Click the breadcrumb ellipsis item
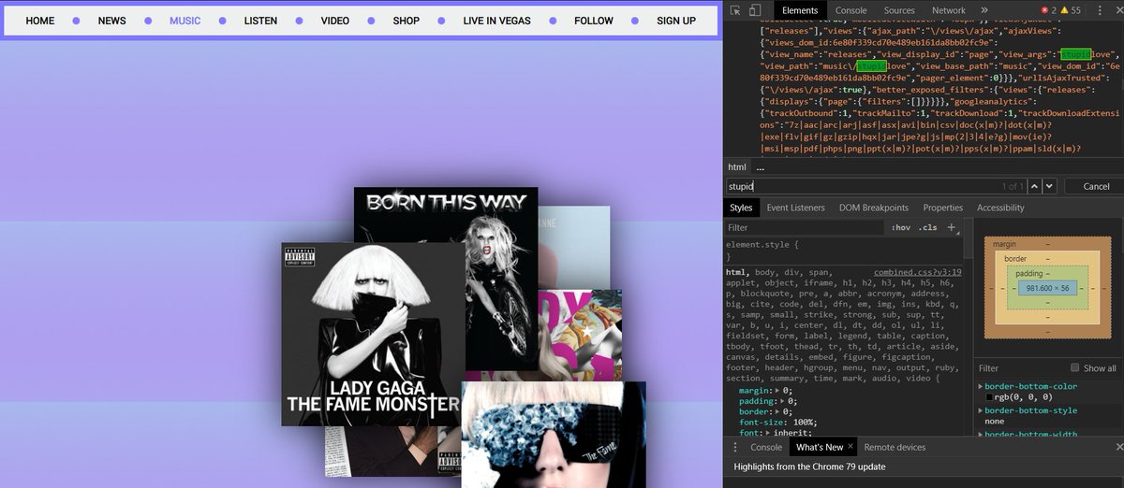 click(761, 166)
